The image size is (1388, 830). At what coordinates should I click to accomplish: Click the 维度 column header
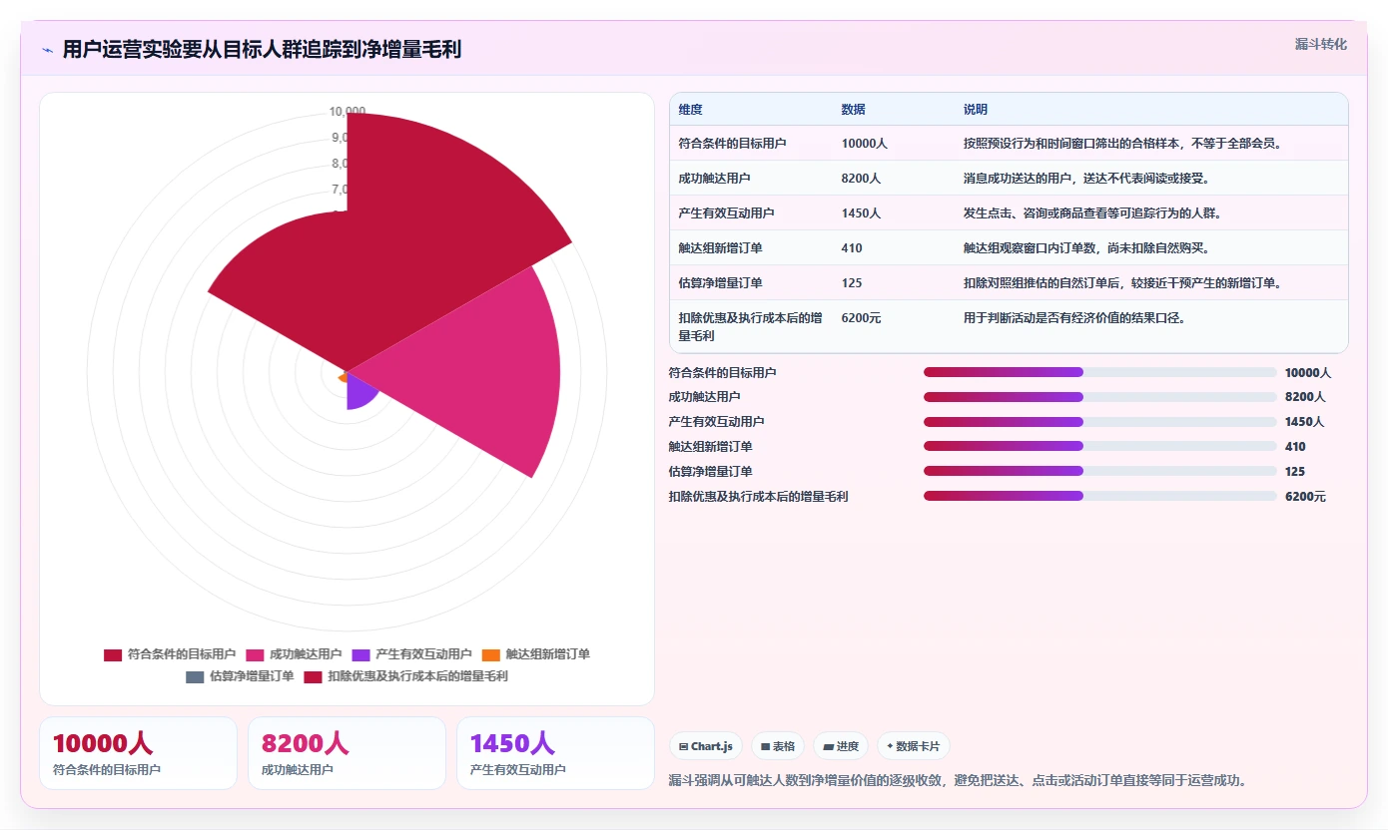[x=690, y=110]
